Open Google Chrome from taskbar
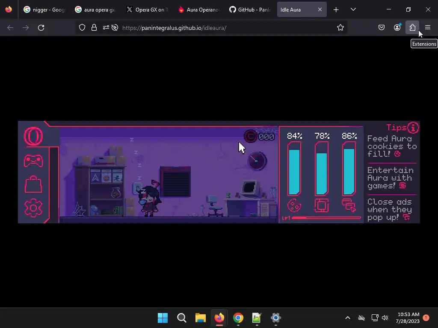The height and width of the screenshot is (328, 438). pos(238,318)
